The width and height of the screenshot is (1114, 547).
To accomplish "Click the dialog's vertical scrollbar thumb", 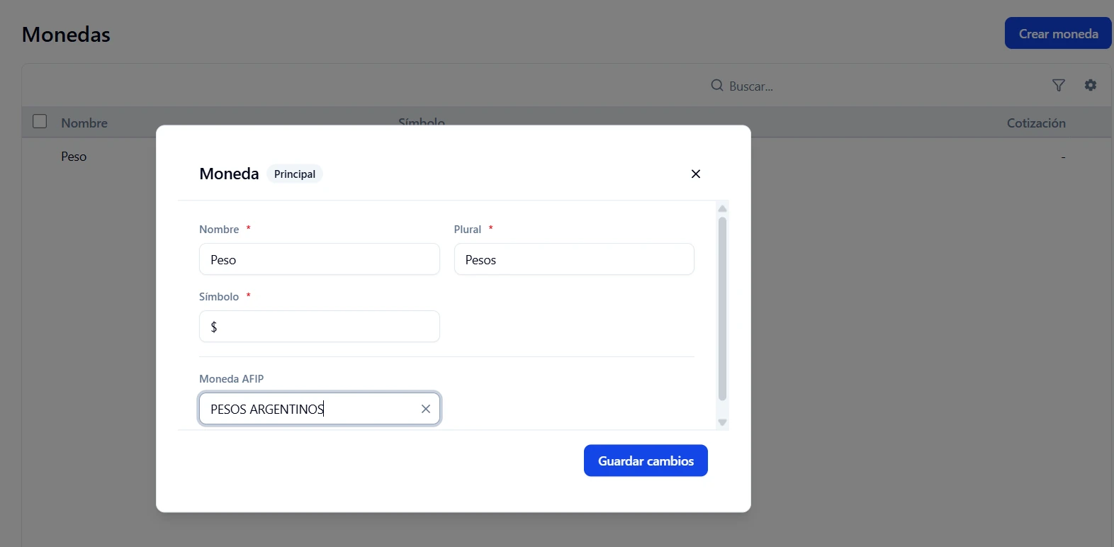I will [723, 309].
